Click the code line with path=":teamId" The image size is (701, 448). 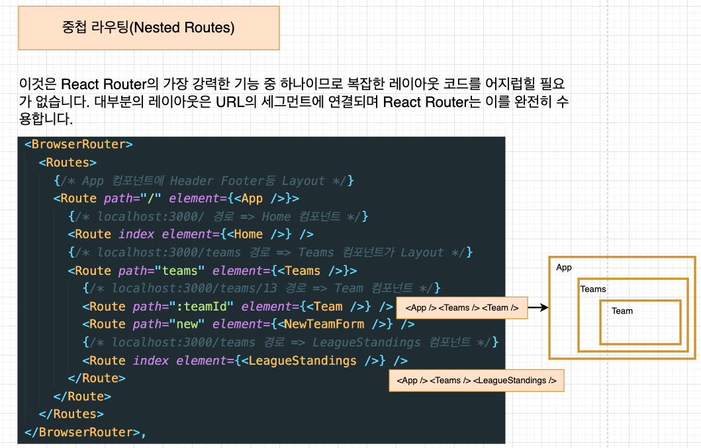(238, 307)
